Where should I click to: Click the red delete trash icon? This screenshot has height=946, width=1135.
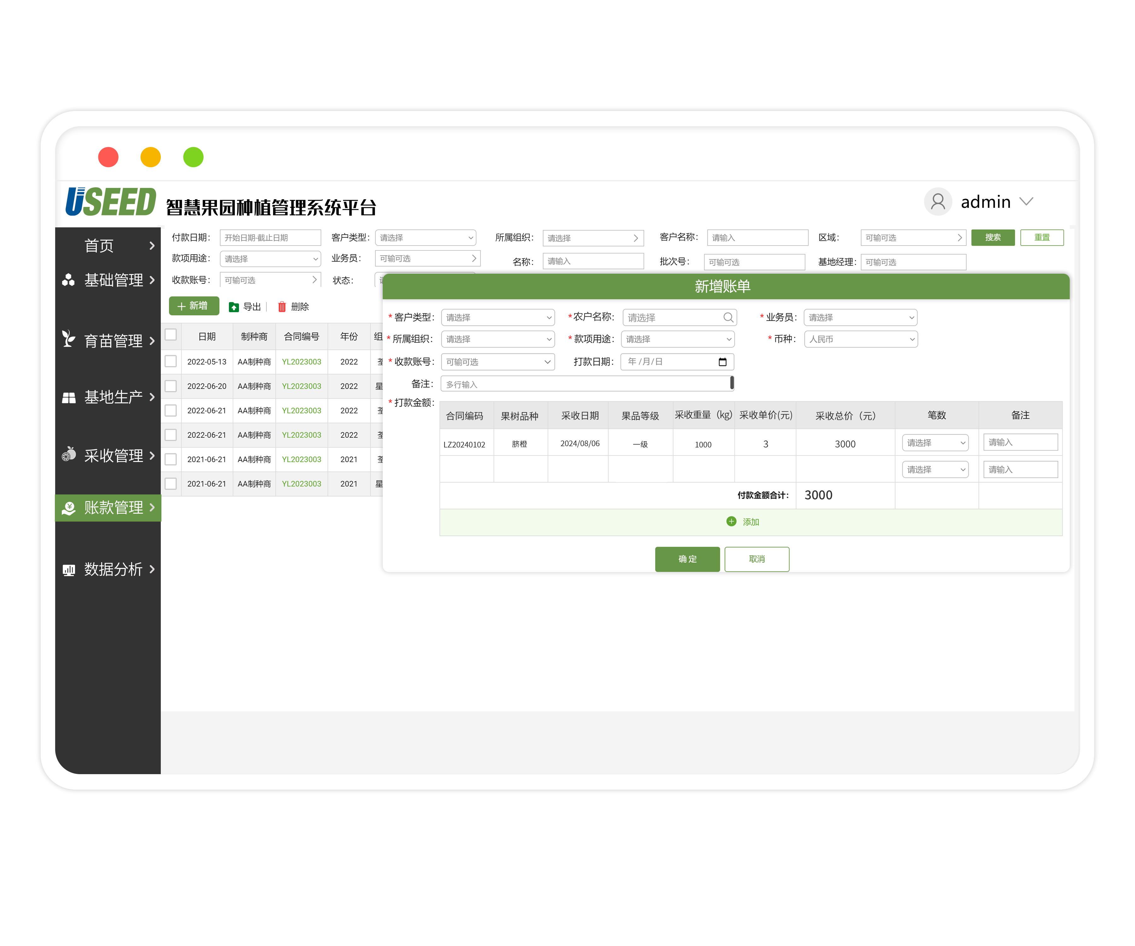pos(282,307)
